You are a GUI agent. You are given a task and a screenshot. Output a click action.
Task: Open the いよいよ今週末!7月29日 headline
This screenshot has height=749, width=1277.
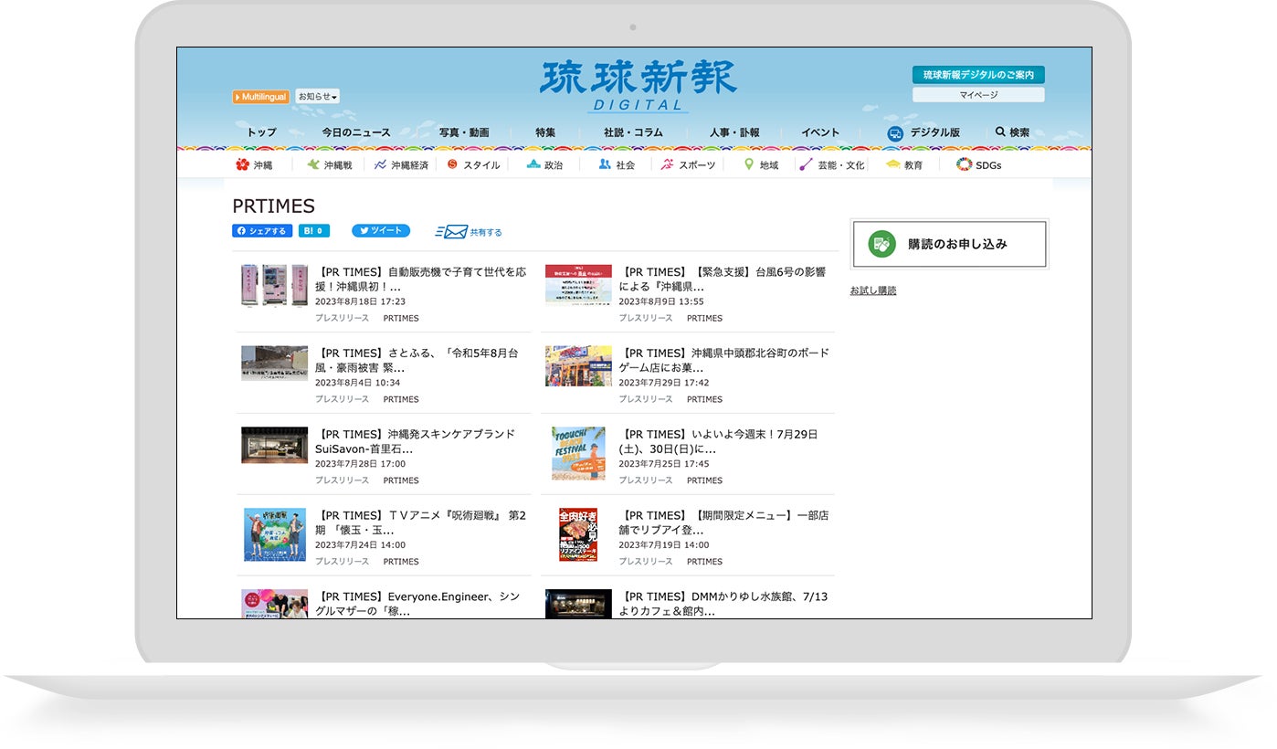pos(719,442)
